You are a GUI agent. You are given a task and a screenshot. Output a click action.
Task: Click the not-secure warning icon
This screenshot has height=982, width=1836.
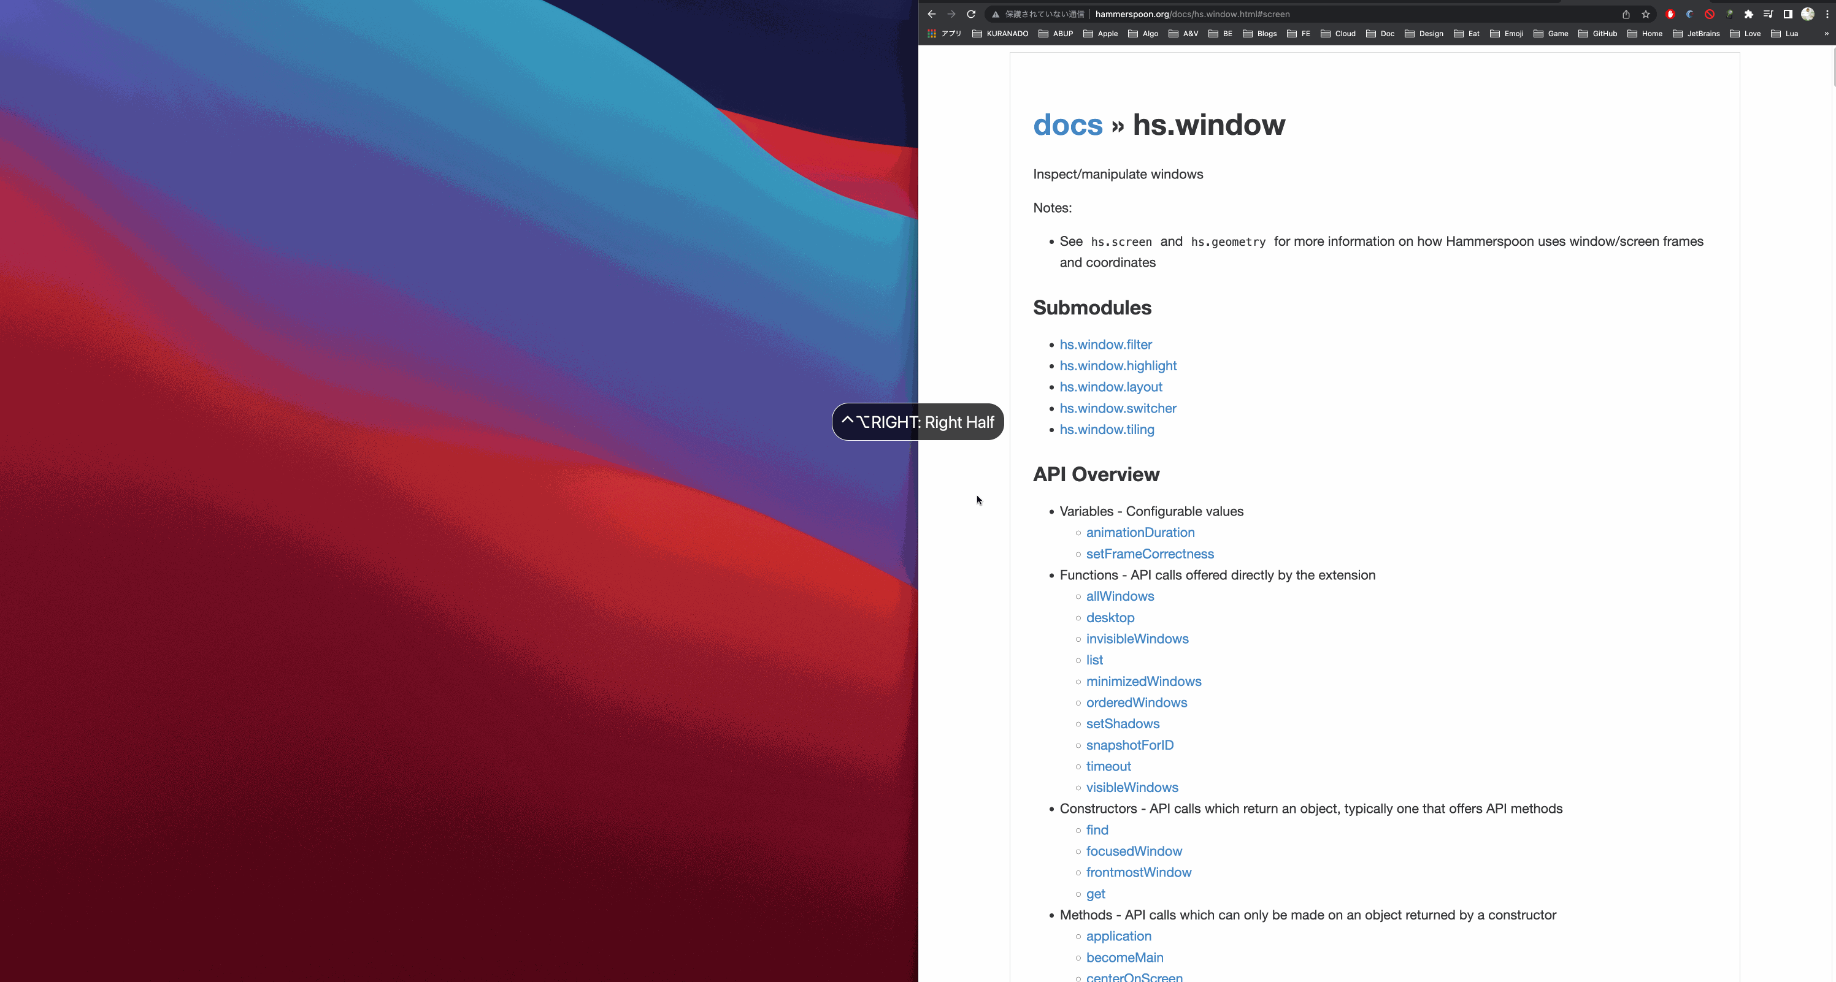[996, 14]
